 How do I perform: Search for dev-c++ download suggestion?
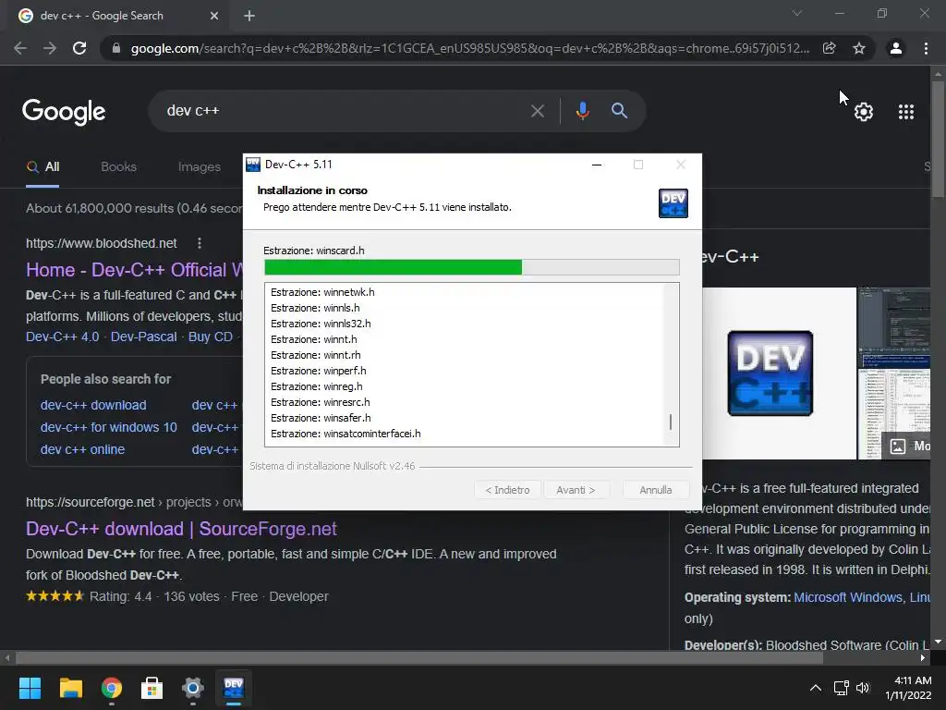pos(93,405)
